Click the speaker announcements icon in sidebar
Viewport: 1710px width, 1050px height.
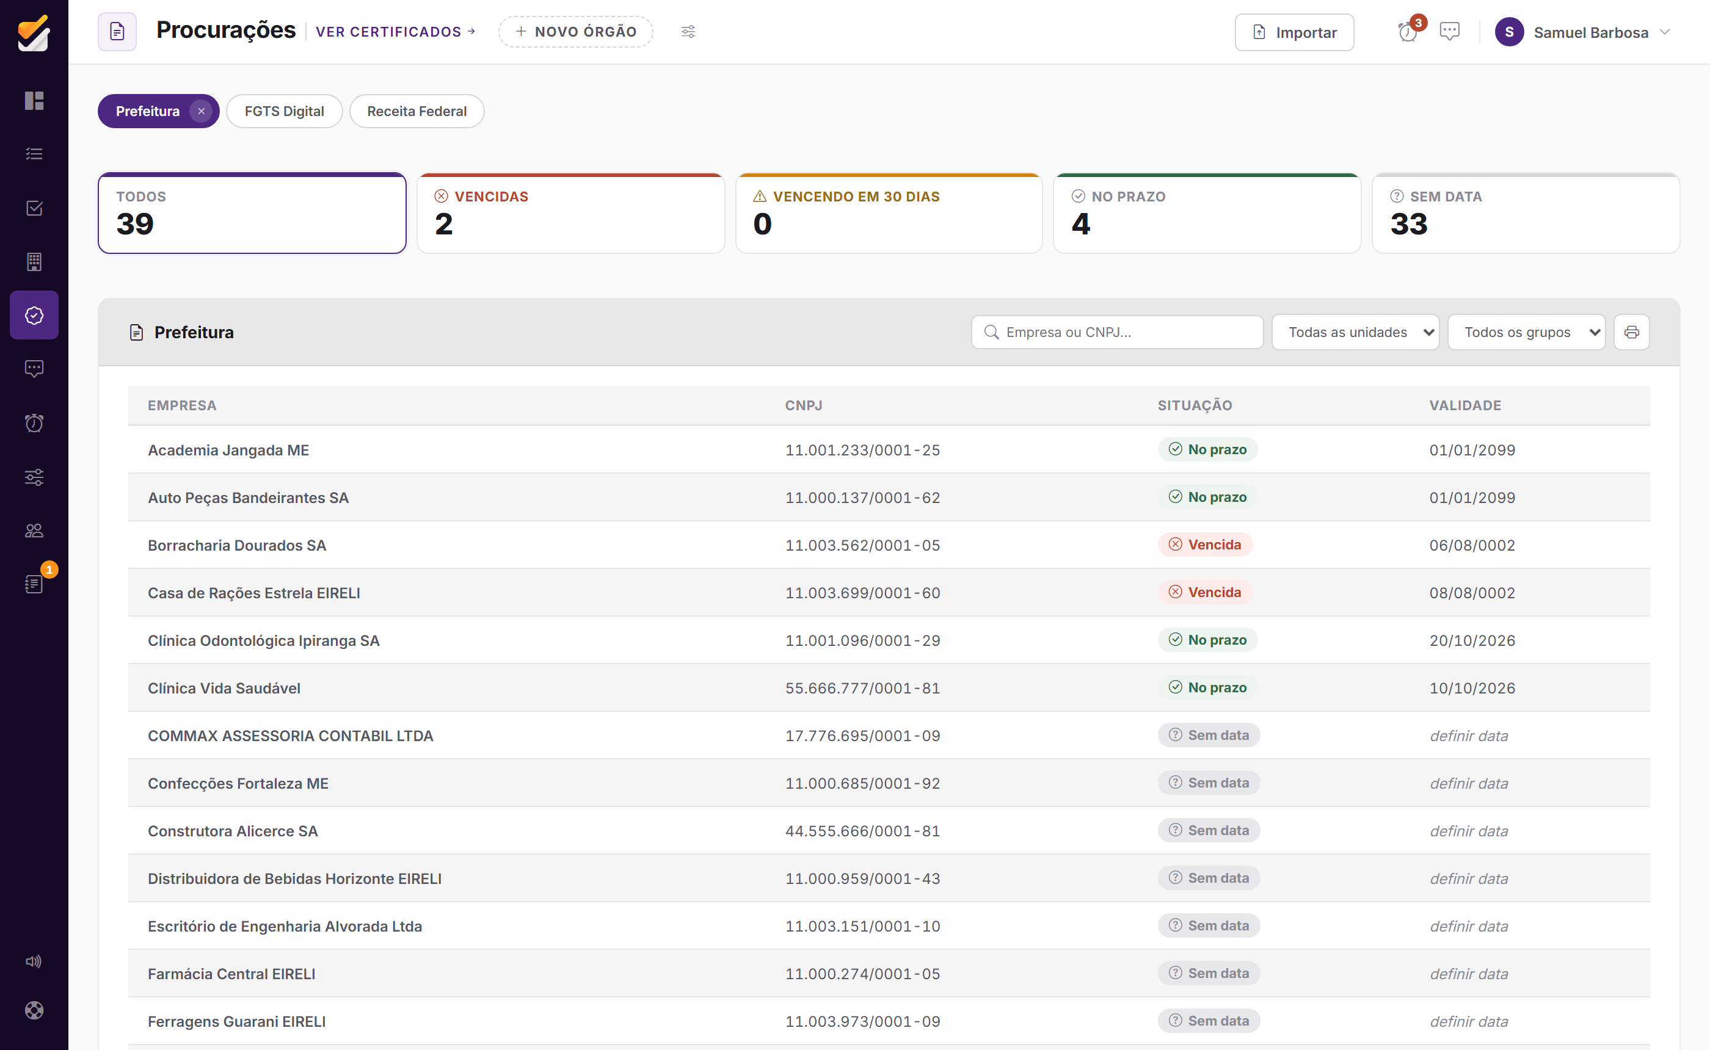[x=34, y=961]
